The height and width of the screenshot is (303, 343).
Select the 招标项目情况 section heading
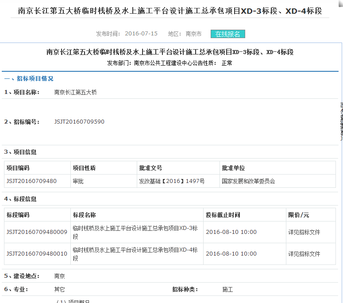click(35, 78)
